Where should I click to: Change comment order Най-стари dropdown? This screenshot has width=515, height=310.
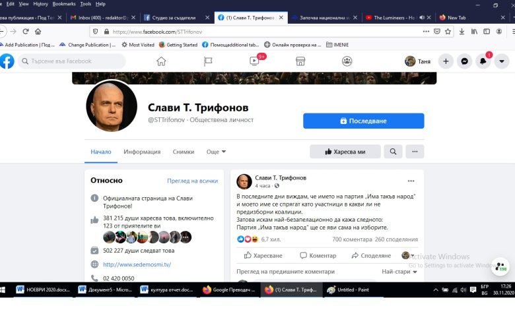[x=399, y=272]
